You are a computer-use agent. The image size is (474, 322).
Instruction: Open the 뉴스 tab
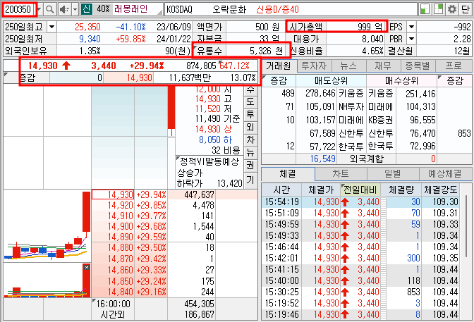pos(348,66)
